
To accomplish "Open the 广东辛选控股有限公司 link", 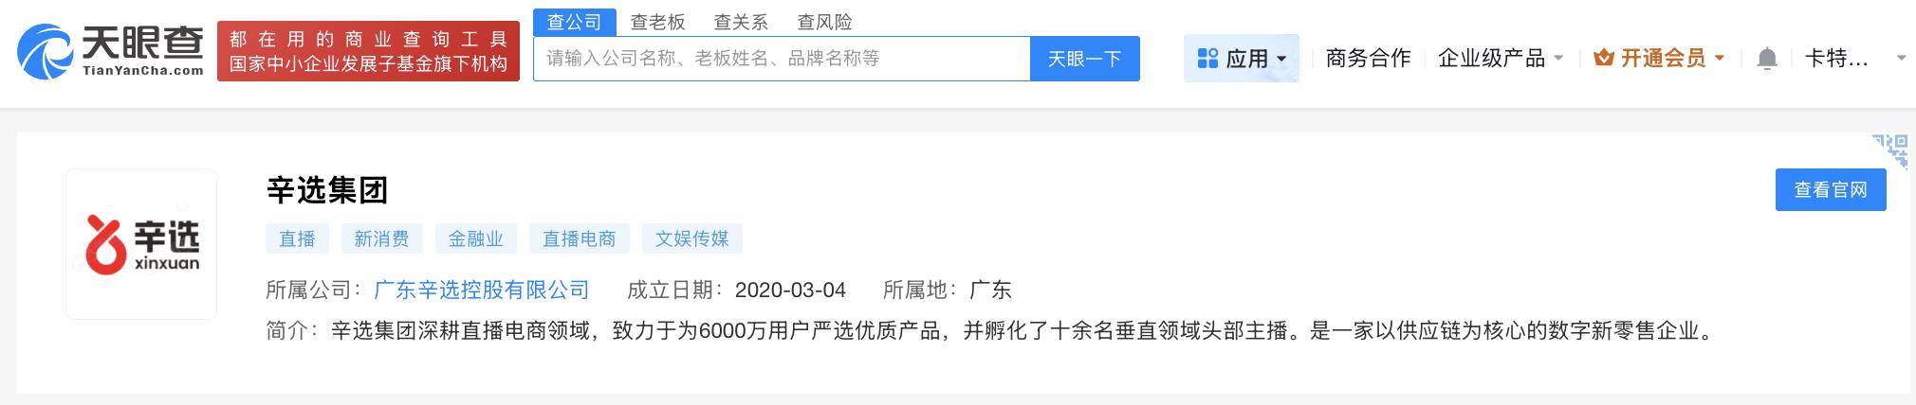I will click(482, 290).
